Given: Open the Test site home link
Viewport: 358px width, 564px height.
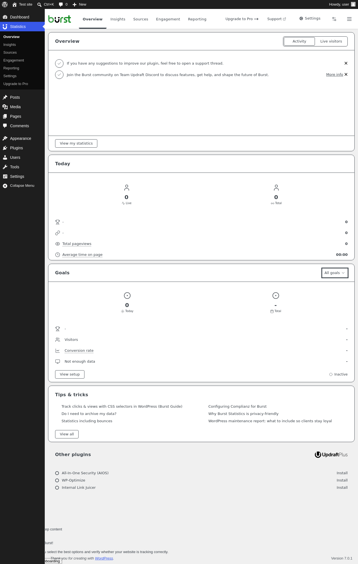Looking at the screenshot, I should tap(22, 4).
